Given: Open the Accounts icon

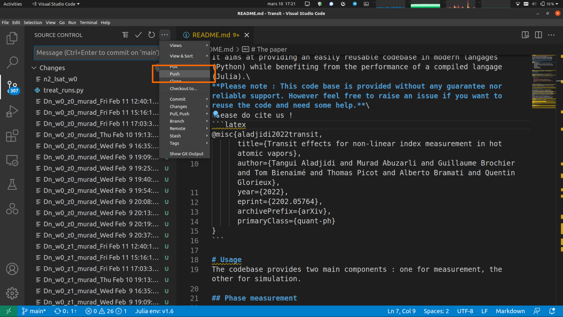Looking at the screenshot, I should click(12, 269).
